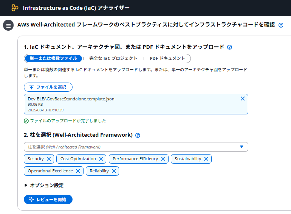The width and height of the screenshot is (291, 214).
Task: Remove the Performance Efficiency pillar tag
Action: click(x=163, y=159)
